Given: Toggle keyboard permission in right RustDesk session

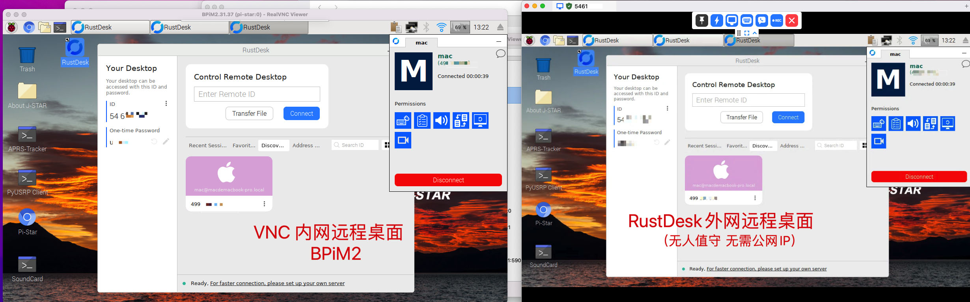Looking at the screenshot, I should (x=879, y=124).
